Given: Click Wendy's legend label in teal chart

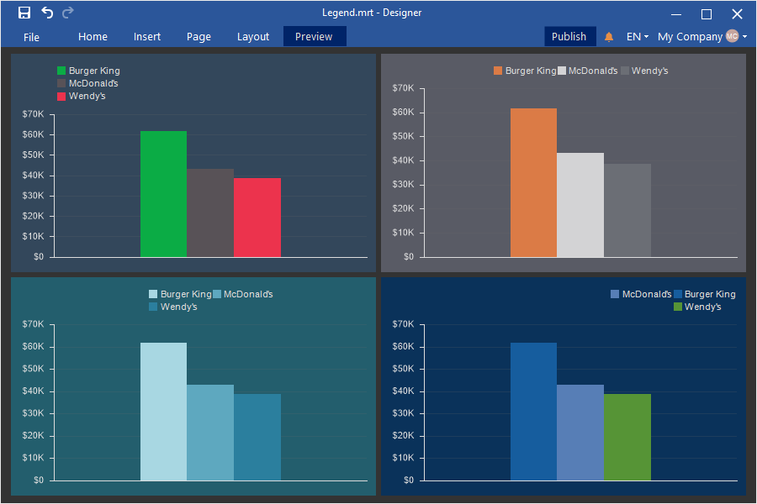Looking at the screenshot, I should click(178, 307).
